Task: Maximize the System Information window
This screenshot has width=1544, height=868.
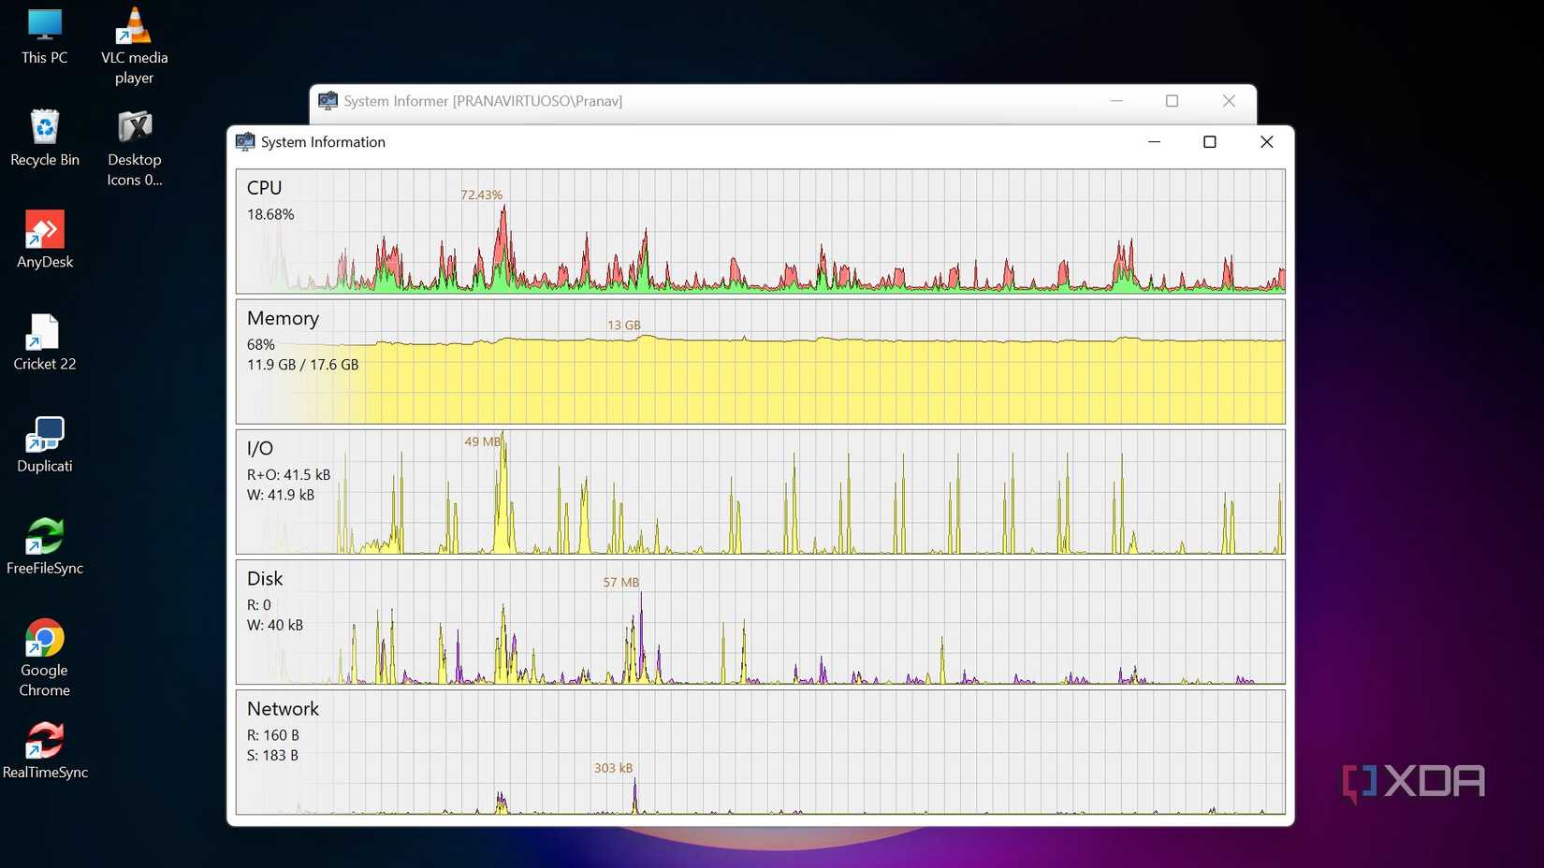Action: (x=1210, y=141)
